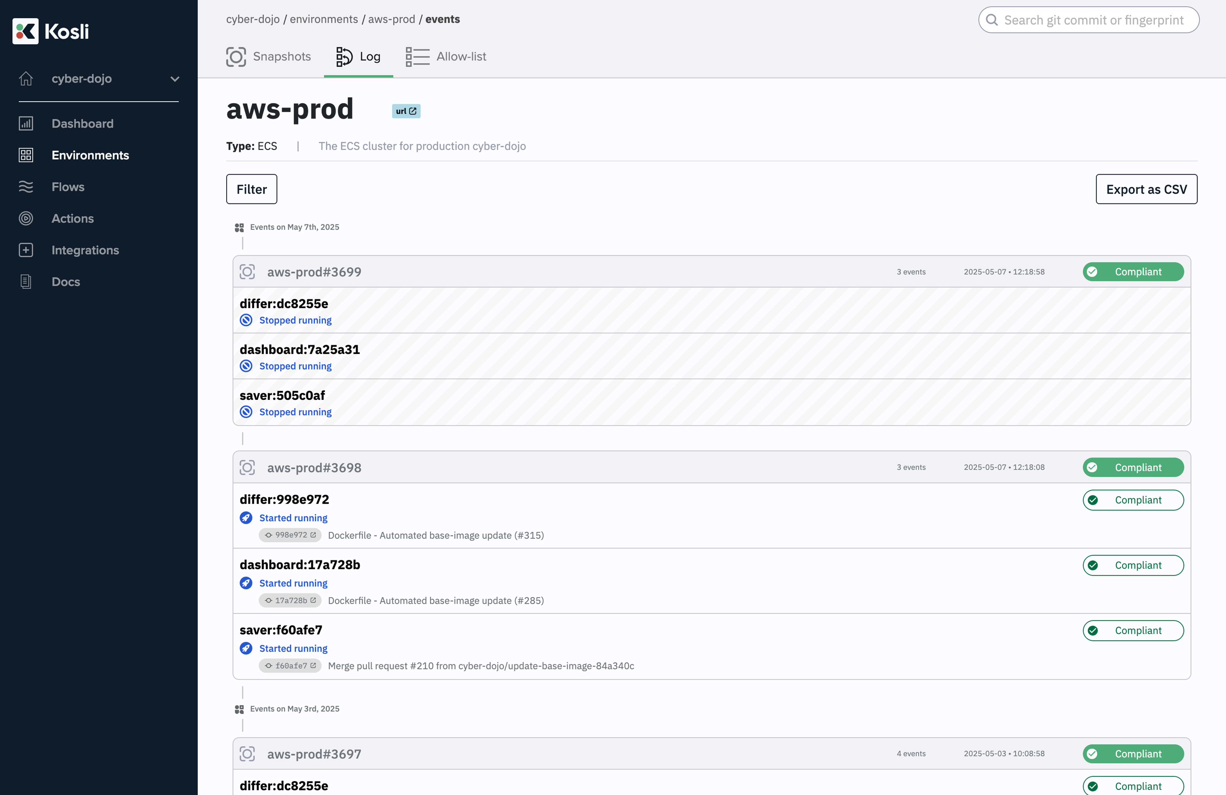The width and height of the screenshot is (1226, 795).
Task: Click Compliant badge for saver:f60afe7
Action: pyautogui.click(x=1133, y=631)
